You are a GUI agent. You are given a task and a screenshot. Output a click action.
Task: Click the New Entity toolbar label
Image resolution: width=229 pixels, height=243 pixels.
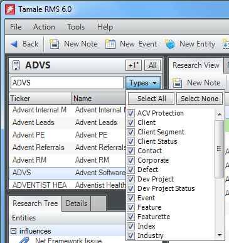coord(197,44)
